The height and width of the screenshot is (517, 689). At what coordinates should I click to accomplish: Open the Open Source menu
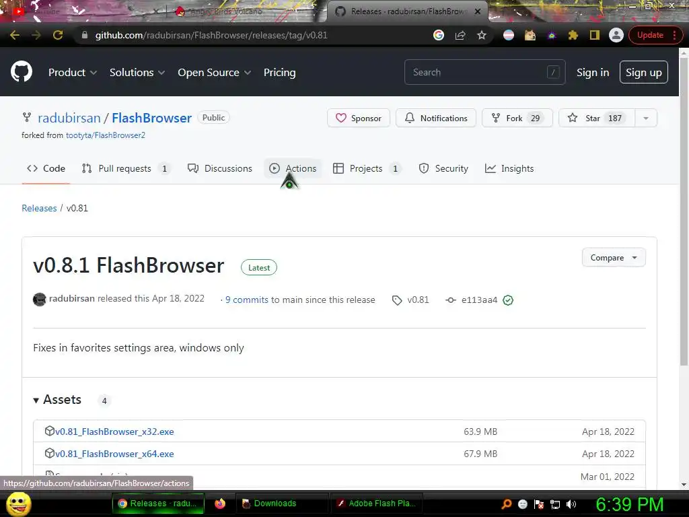(x=215, y=73)
